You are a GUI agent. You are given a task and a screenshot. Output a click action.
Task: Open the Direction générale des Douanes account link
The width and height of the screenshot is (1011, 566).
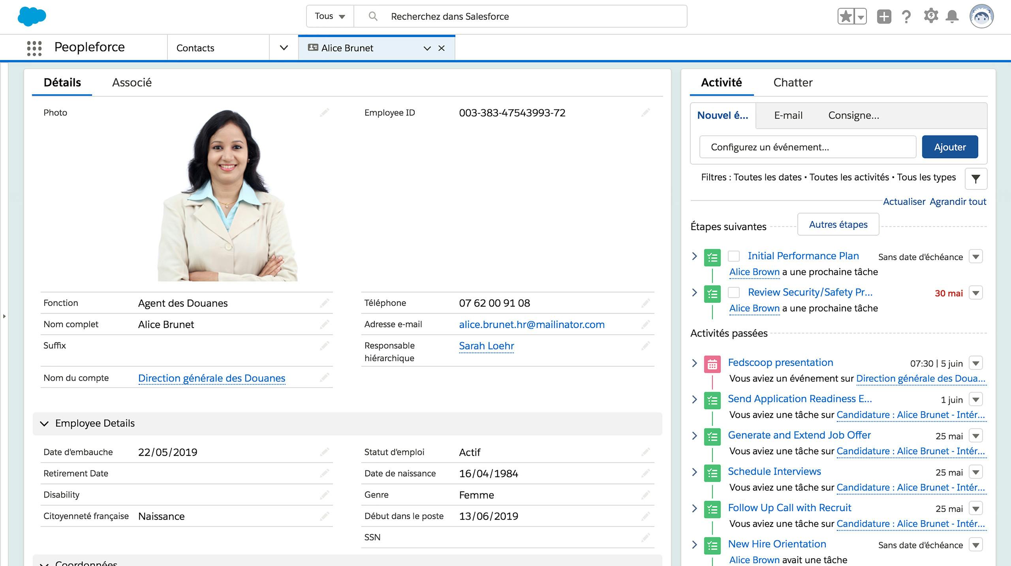[x=212, y=378]
